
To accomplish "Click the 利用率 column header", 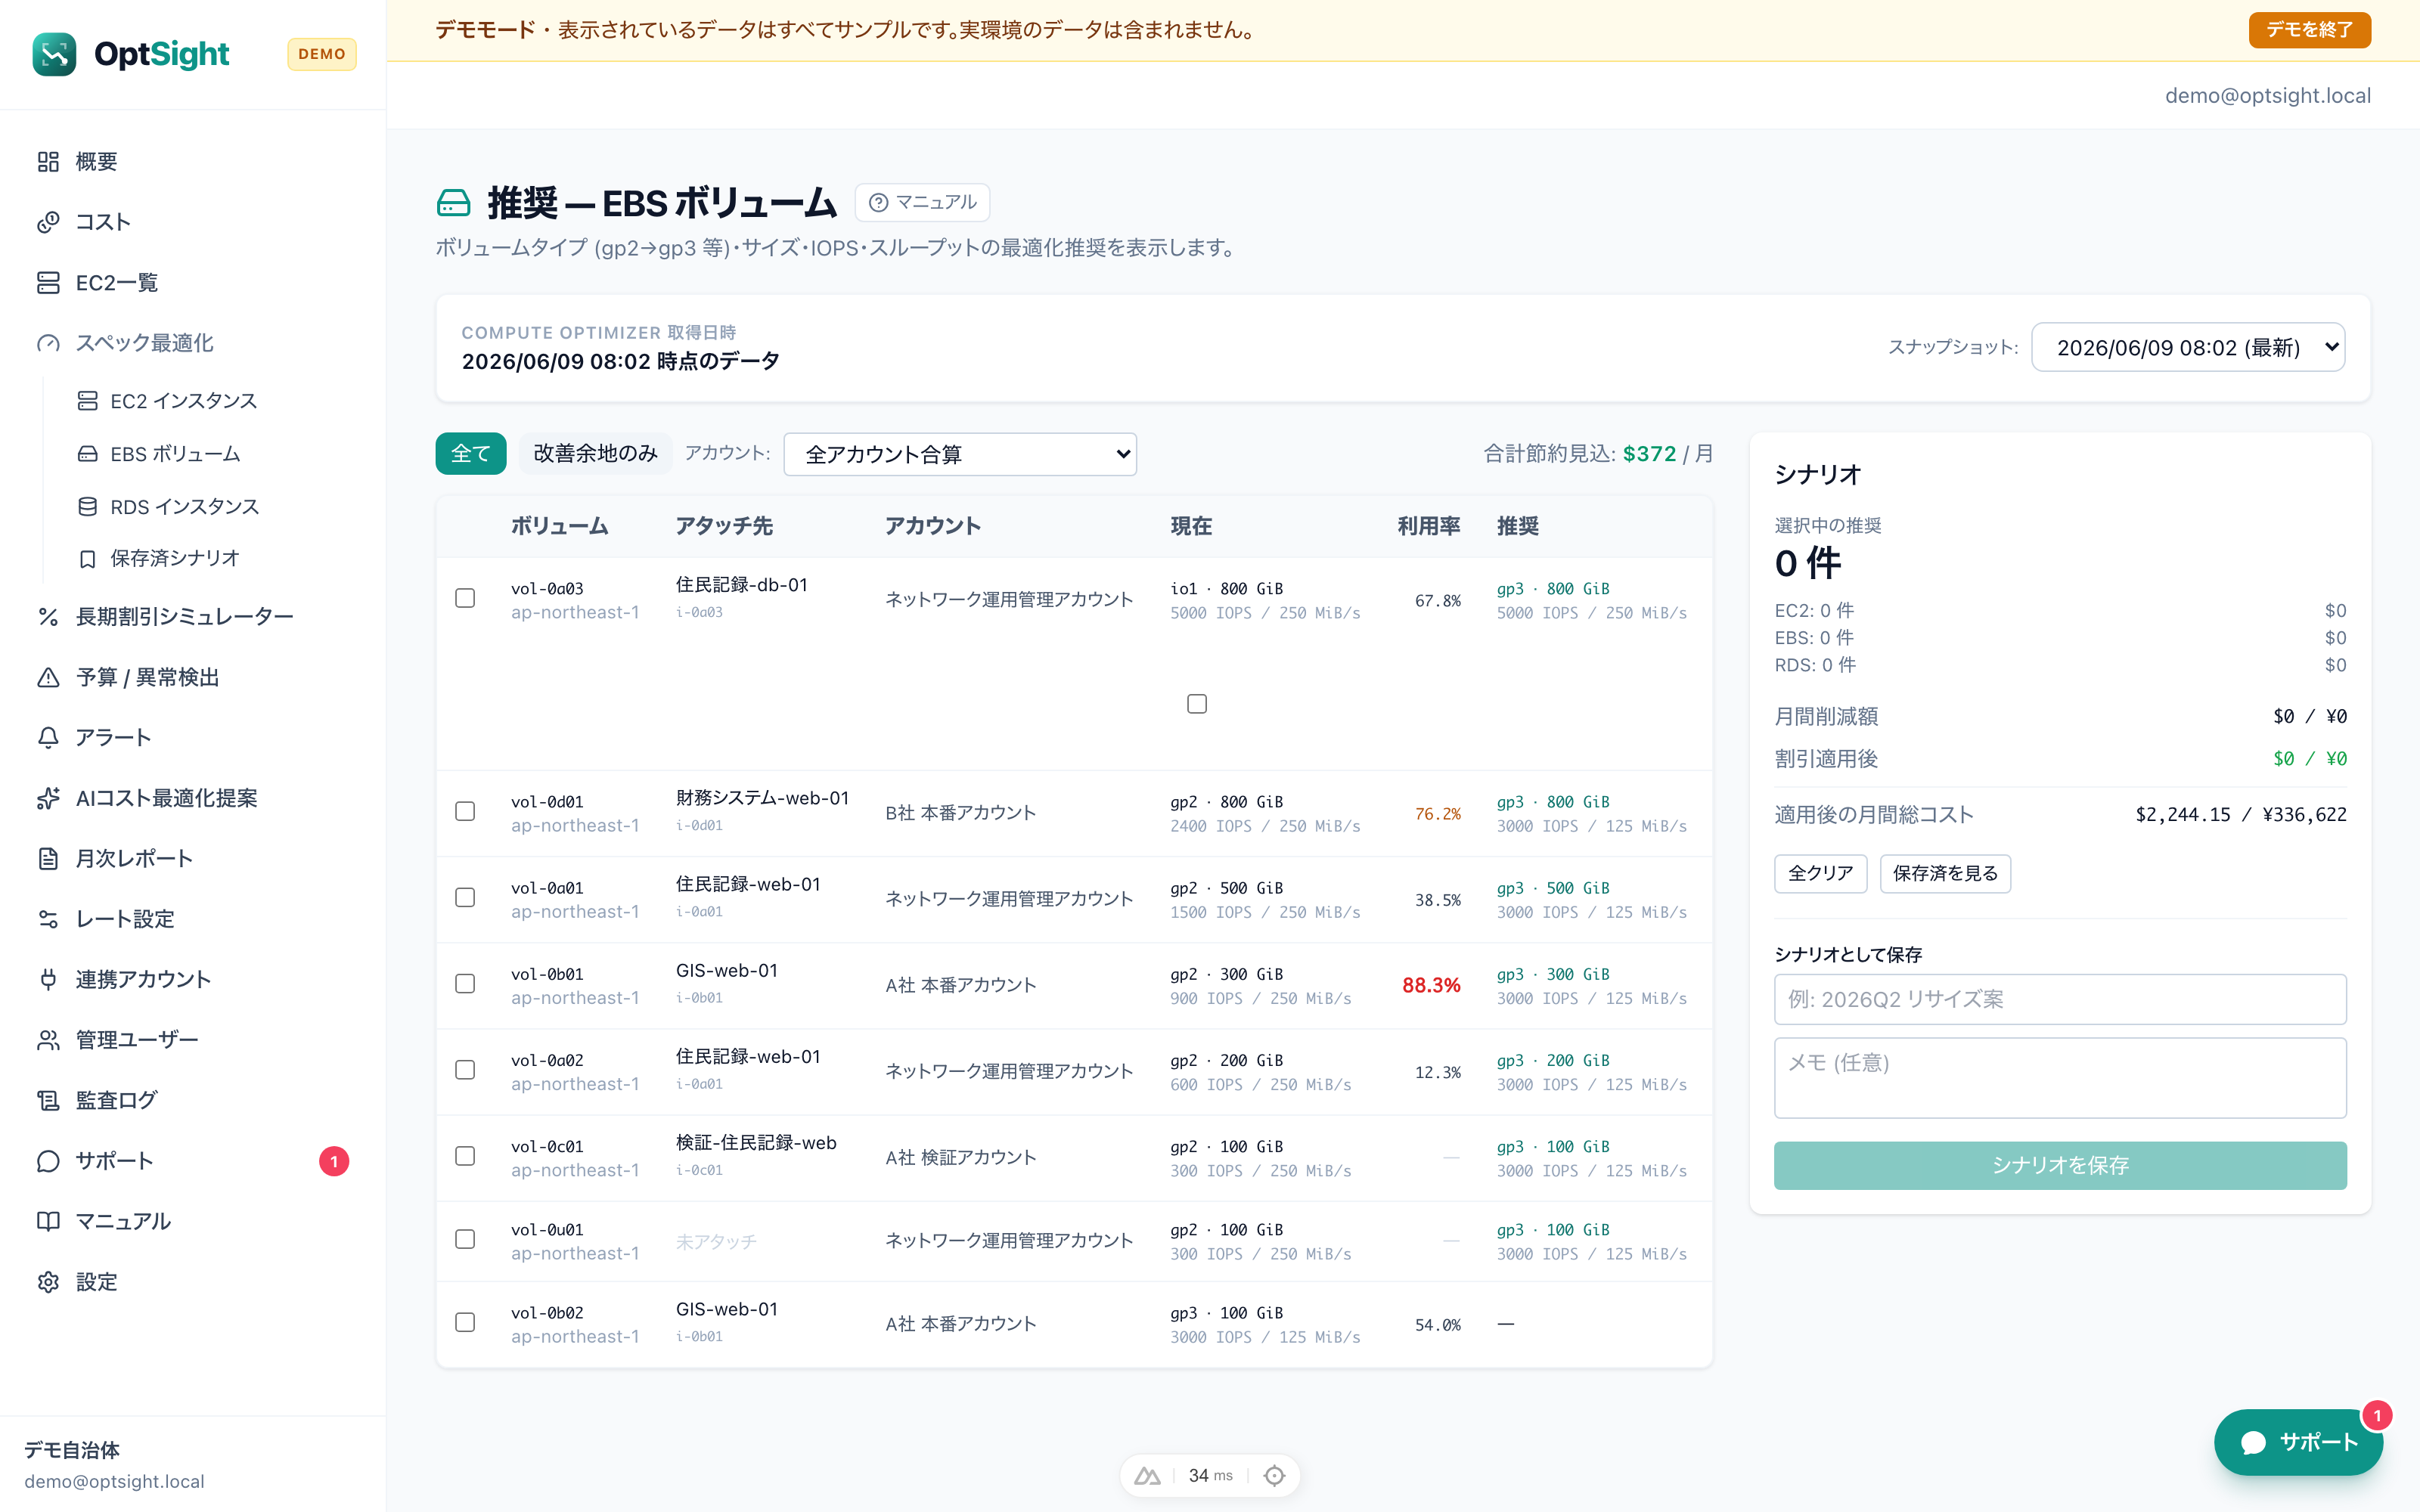I will pos(1429,526).
